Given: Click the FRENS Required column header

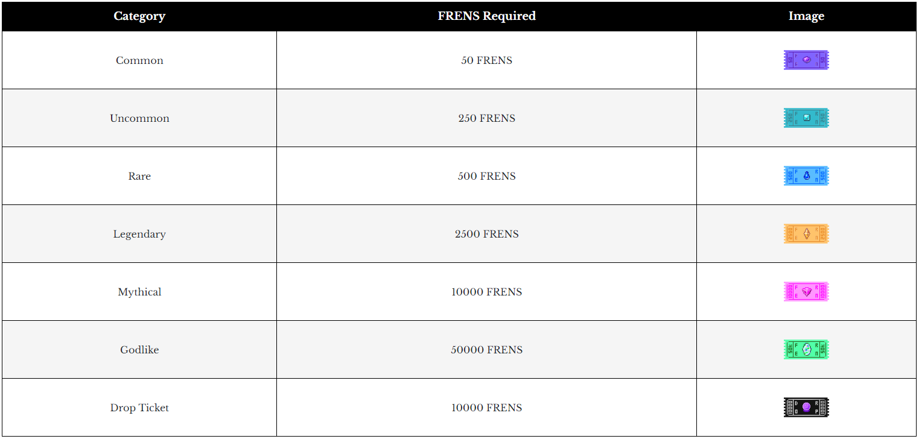Looking at the screenshot, I should [487, 16].
